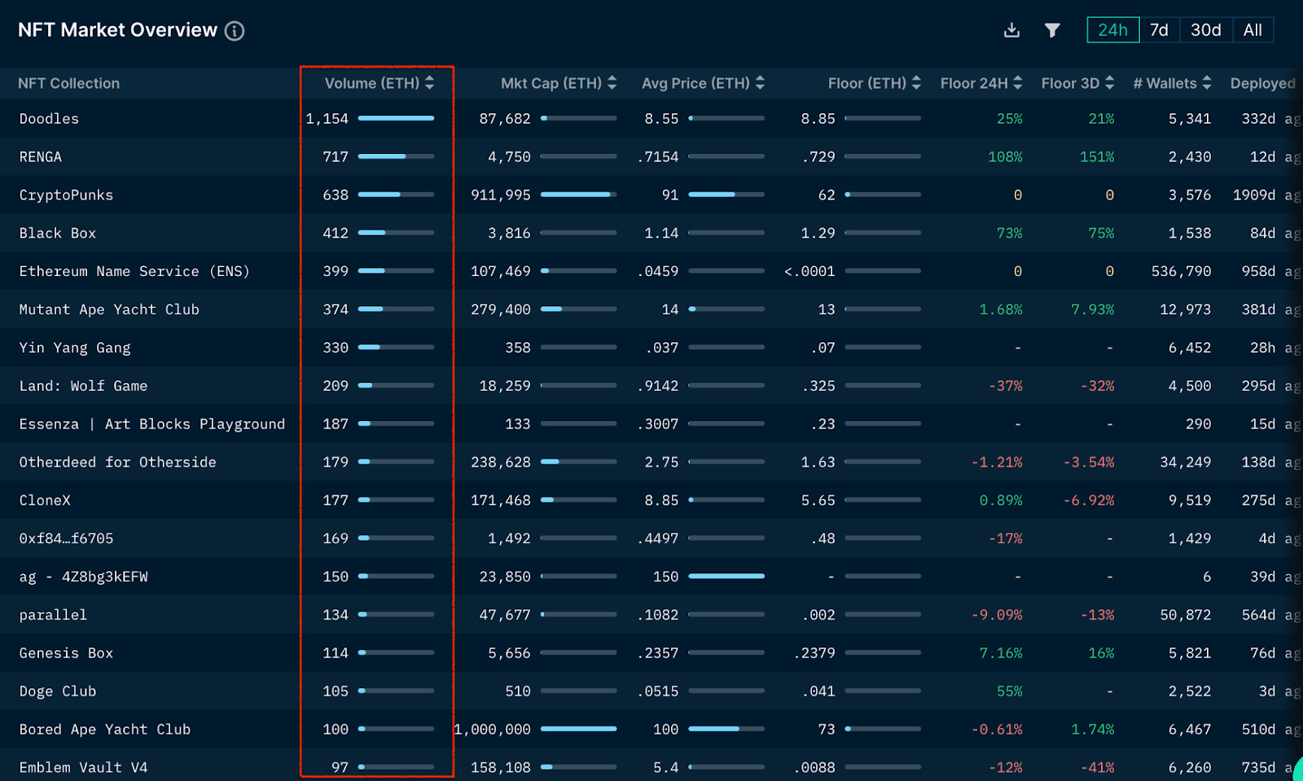Sort by # Wallets column arrows
The height and width of the screenshot is (781, 1303).
tap(1207, 83)
